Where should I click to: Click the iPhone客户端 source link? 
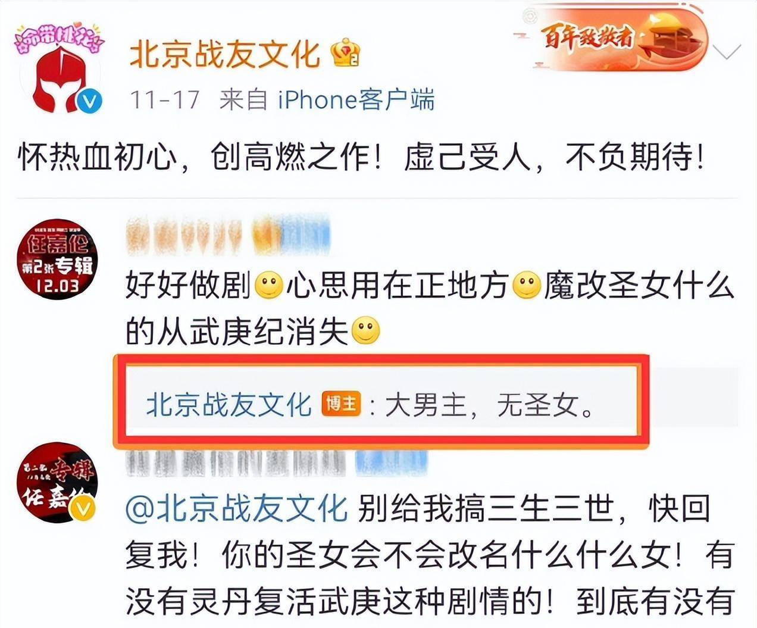(x=356, y=99)
